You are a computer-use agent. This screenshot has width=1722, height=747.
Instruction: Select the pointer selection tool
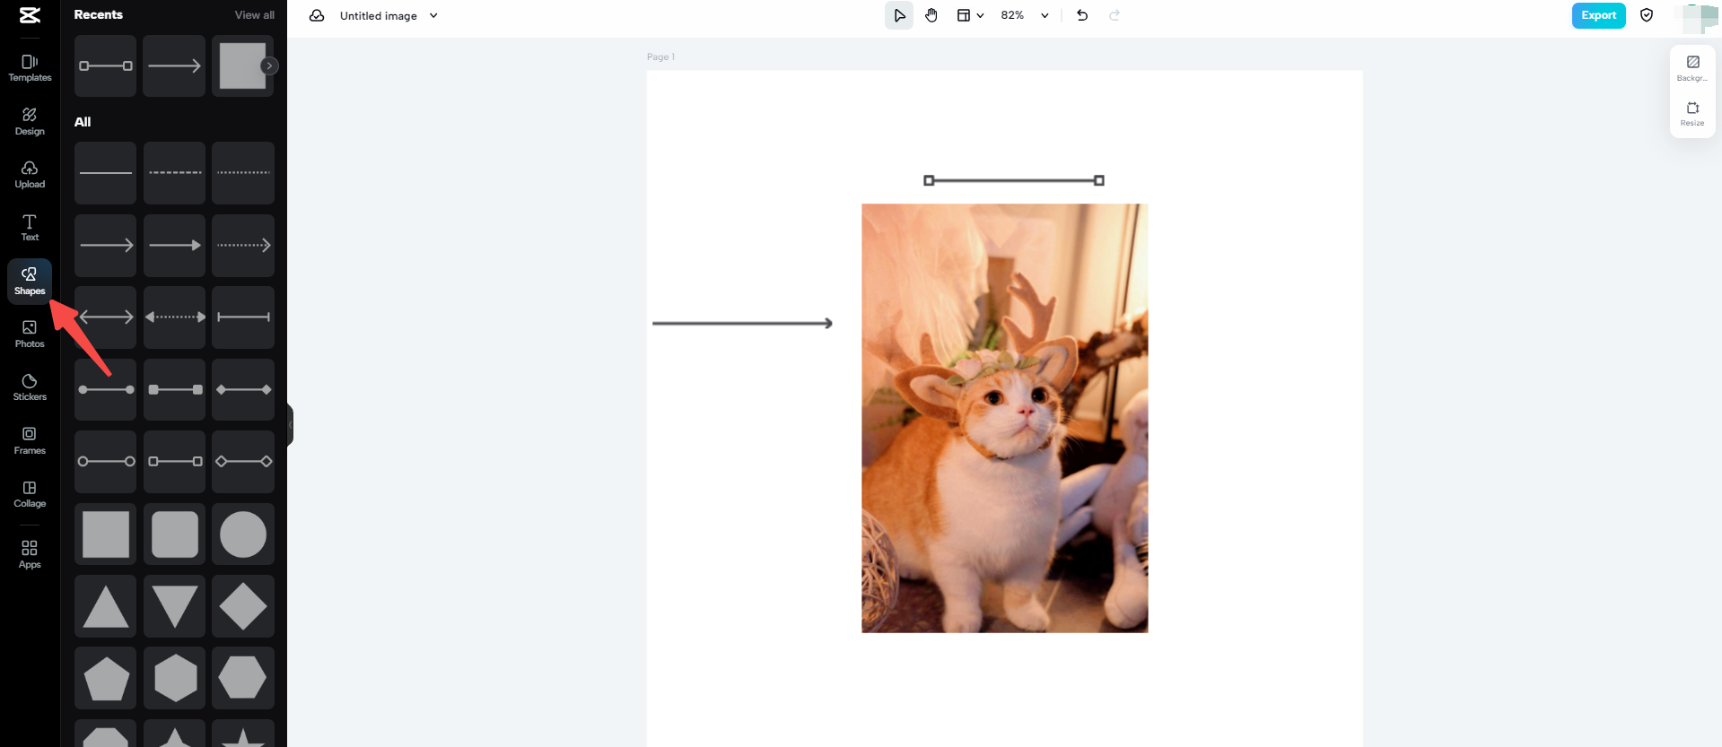(x=899, y=15)
